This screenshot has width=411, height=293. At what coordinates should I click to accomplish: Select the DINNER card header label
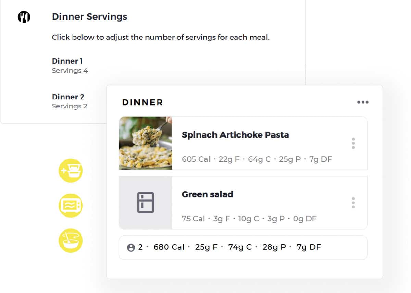pyautogui.click(x=141, y=102)
